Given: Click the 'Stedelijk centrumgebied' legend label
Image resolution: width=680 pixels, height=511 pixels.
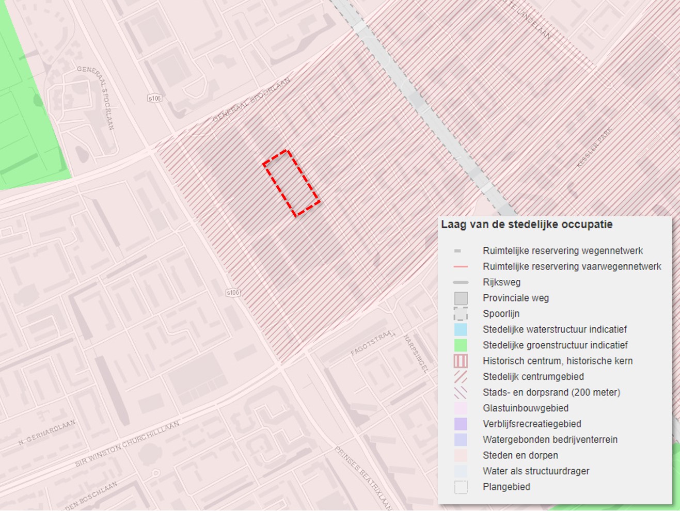Looking at the screenshot, I should pyautogui.click(x=533, y=377).
